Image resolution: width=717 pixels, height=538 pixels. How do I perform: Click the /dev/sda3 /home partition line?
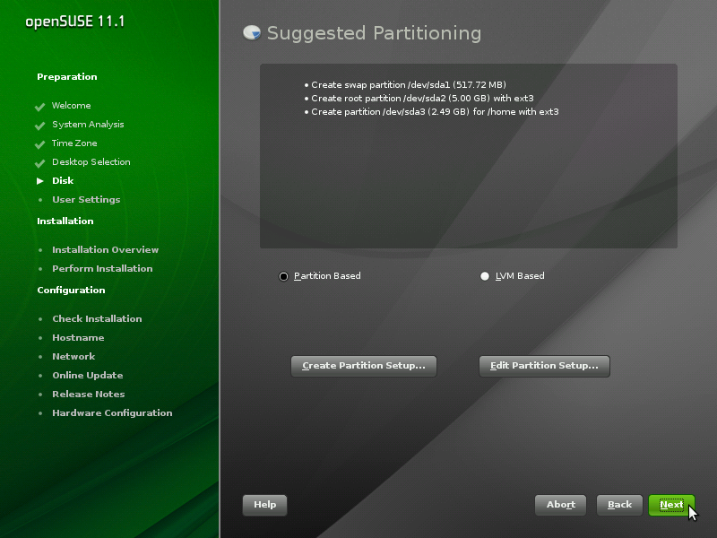click(435, 111)
